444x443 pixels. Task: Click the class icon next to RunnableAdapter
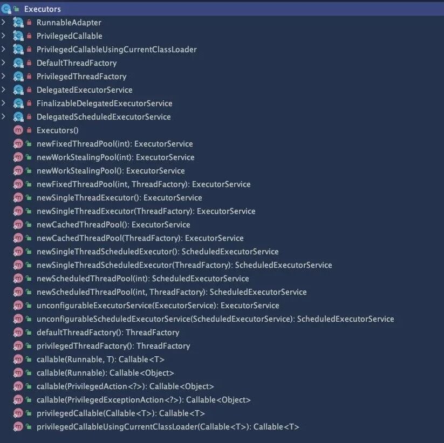pyautogui.click(x=18, y=23)
